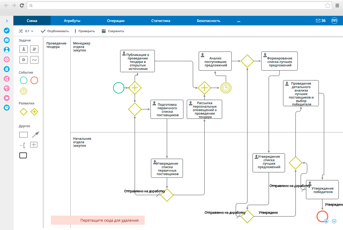The height and width of the screenshot is (230, 343).
Task: Select the red end event on canvas
Action: [322, 216]
